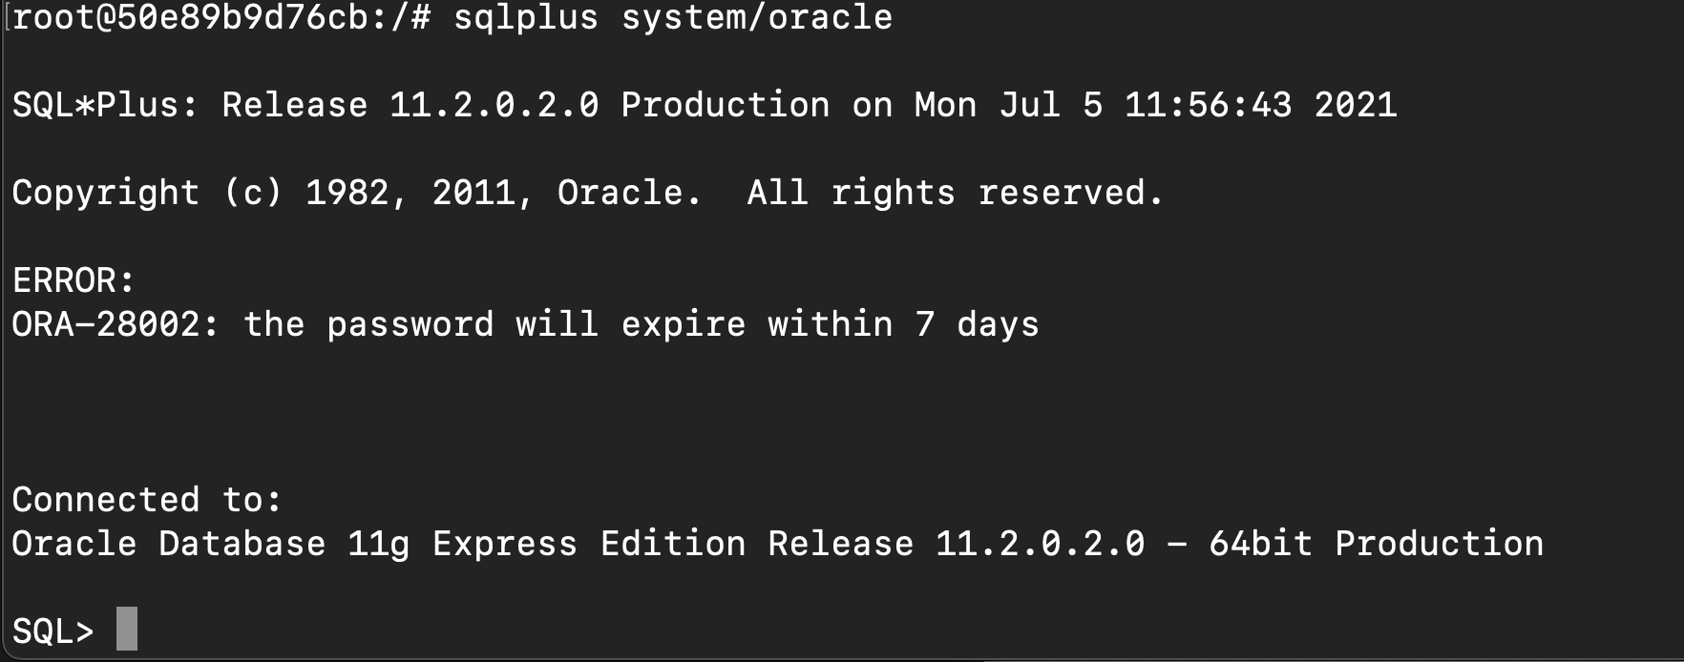Click "64bit Production" text
1684x662 pixels.
click(x=1376, y=544)
